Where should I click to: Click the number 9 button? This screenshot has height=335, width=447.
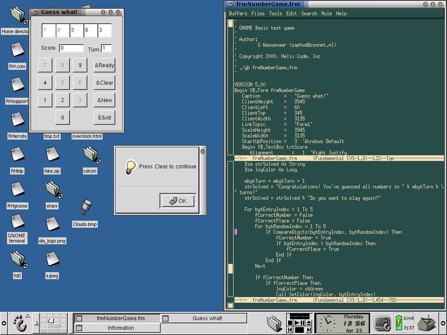(x=80, y=65)
